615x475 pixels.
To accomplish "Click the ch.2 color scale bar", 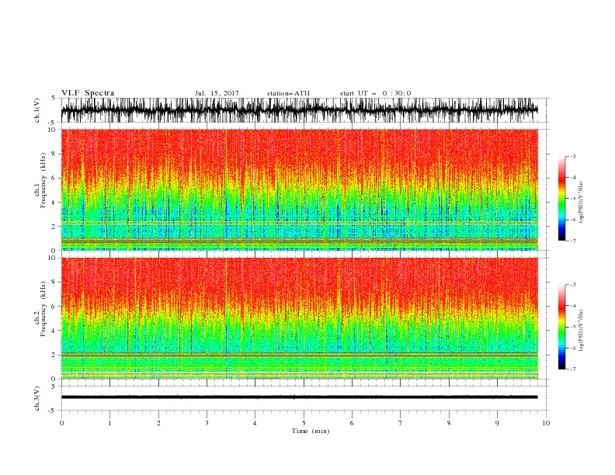I will 561,327.
